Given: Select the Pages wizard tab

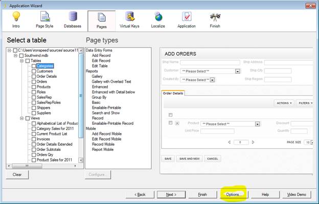Looking at the screenshot, I should (x=102, y=21).
